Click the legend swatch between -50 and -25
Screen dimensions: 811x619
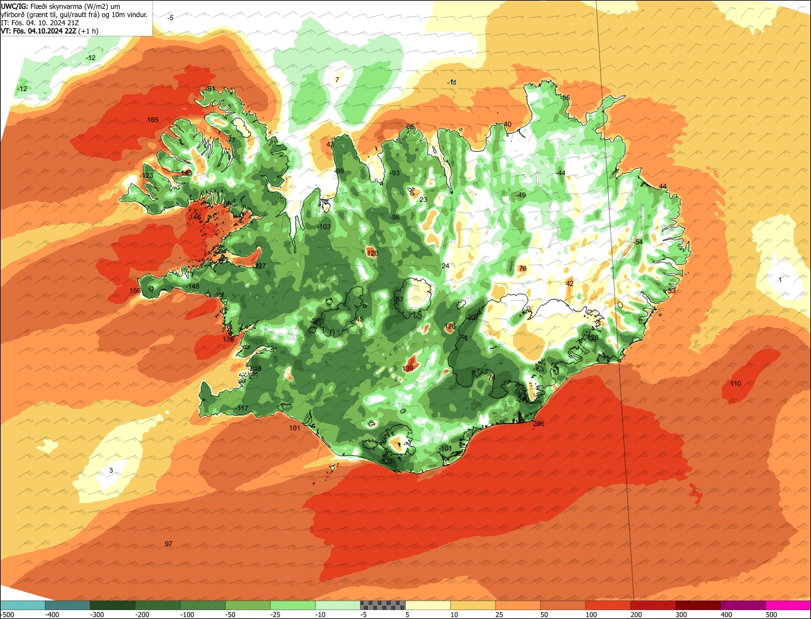pos(248,605)
